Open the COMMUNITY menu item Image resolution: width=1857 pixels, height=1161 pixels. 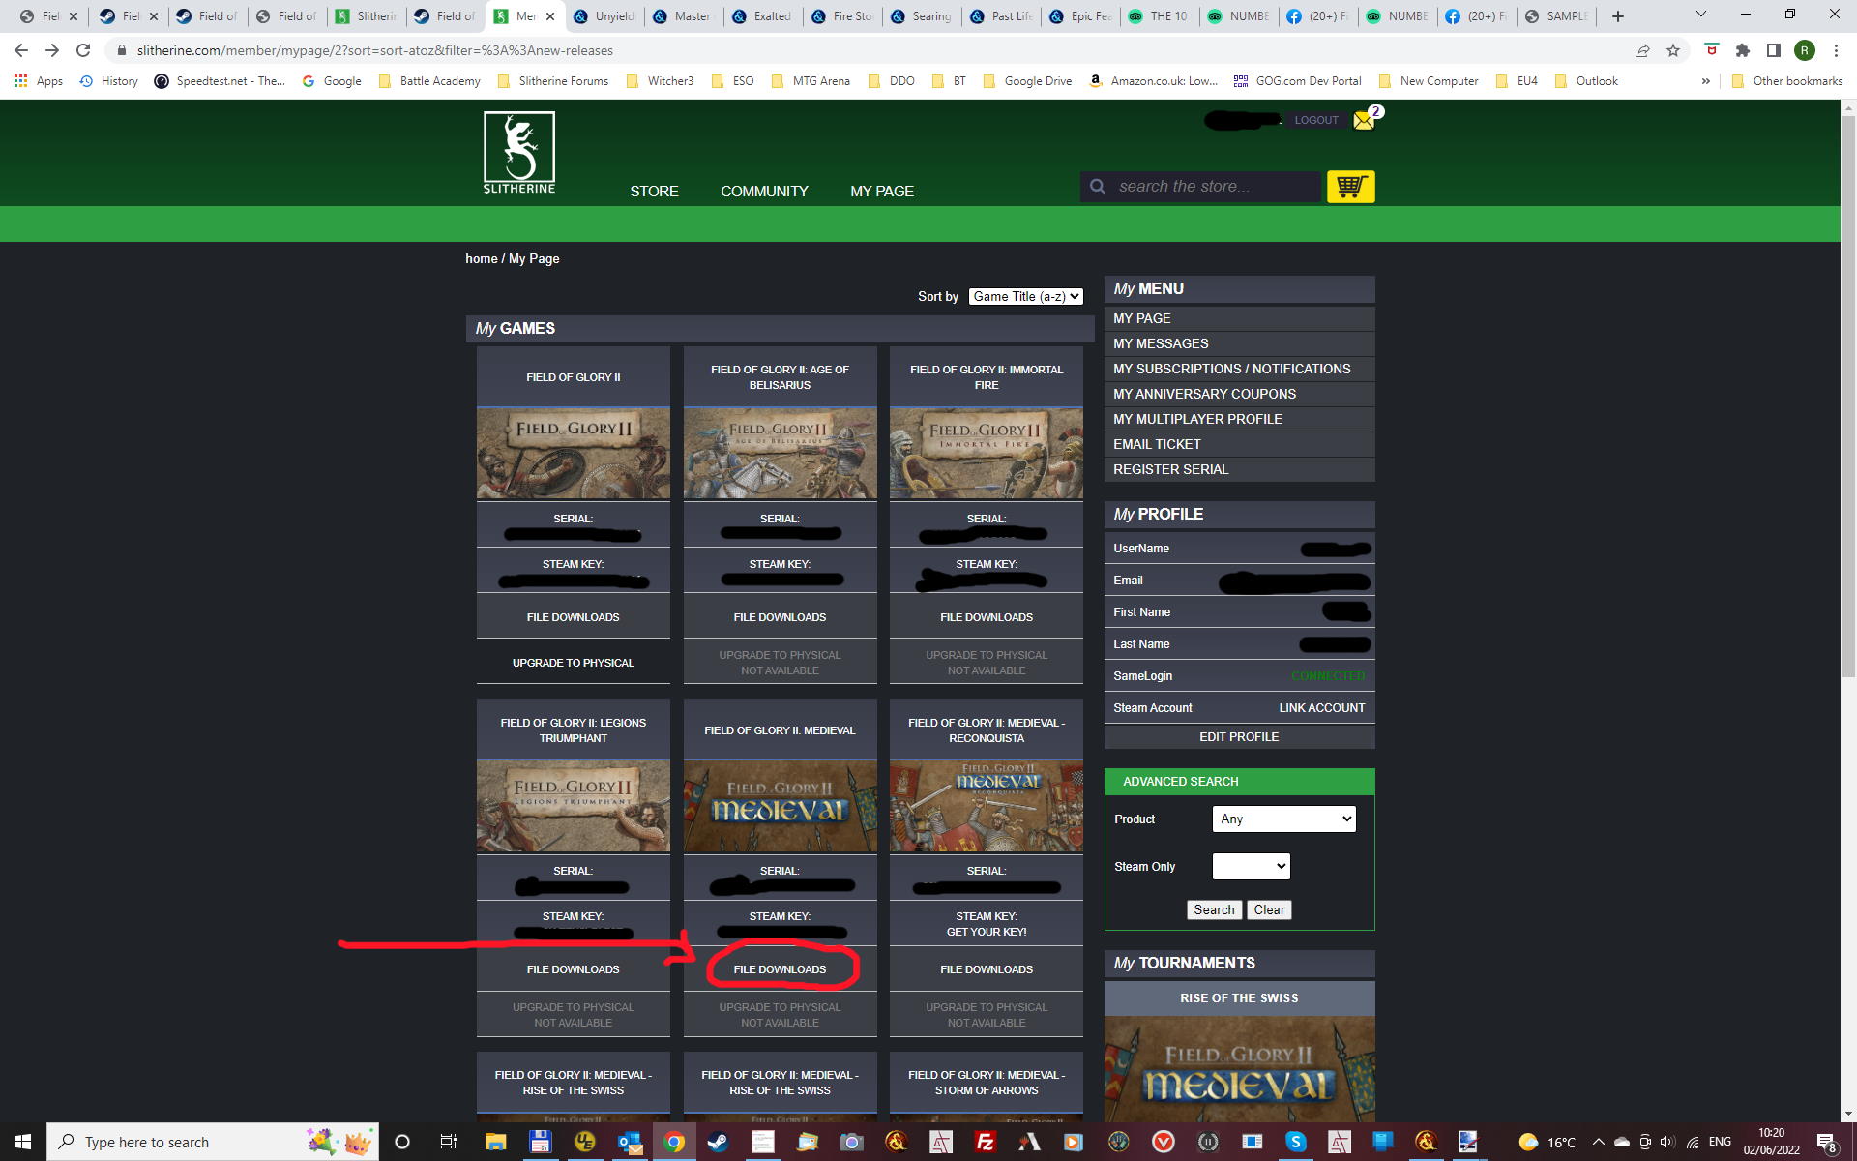click(764, 192)
